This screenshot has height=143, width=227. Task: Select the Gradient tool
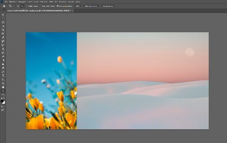[3, 60]
